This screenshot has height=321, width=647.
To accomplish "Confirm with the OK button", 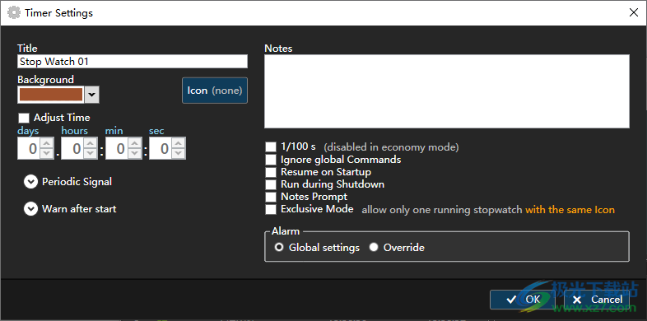I will [524, 299].
